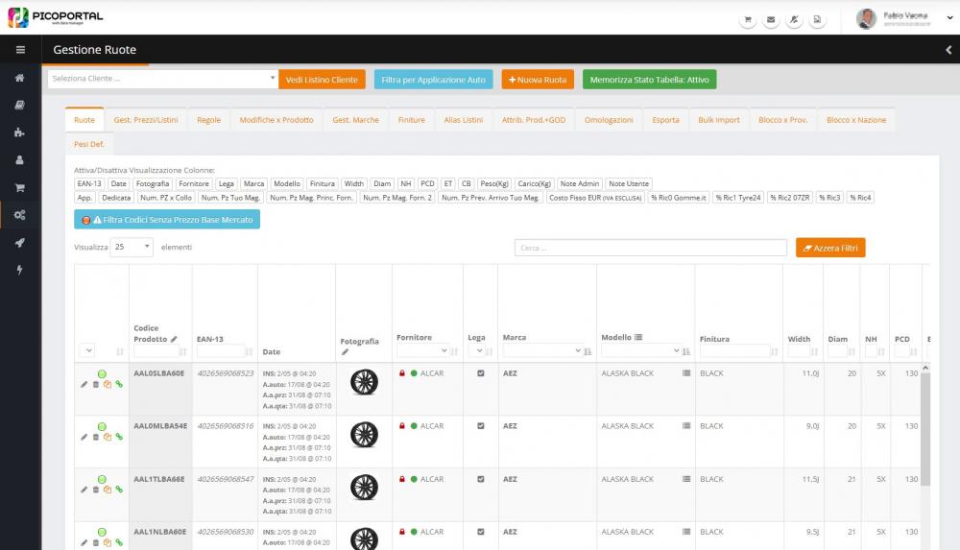Switch to the Pesi Def. tab

(89, 144)
